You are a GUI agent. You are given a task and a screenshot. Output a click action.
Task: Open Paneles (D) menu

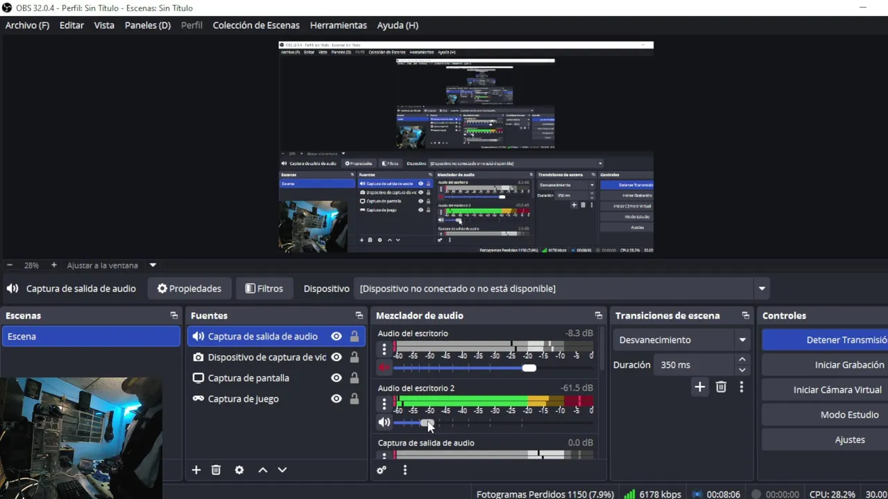148,25
